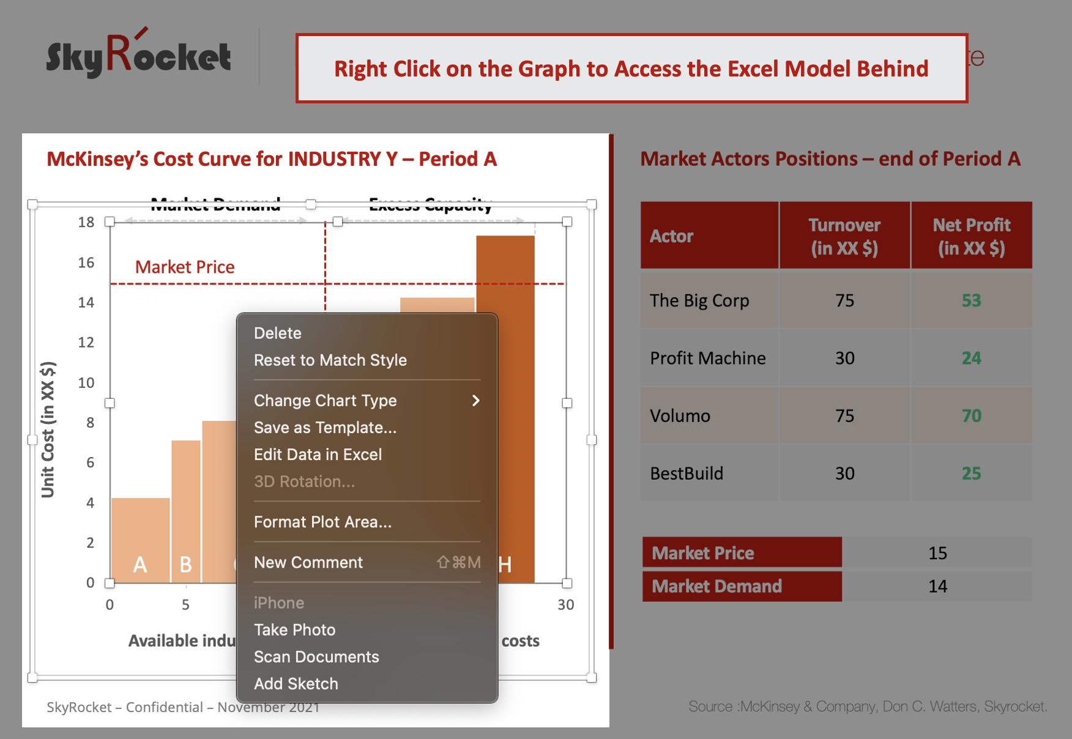The height and width of the screenshot is (739, 1072).
Task: Choose Delete in the context menu
Action: pyautogui.click(x=367, y=333)
